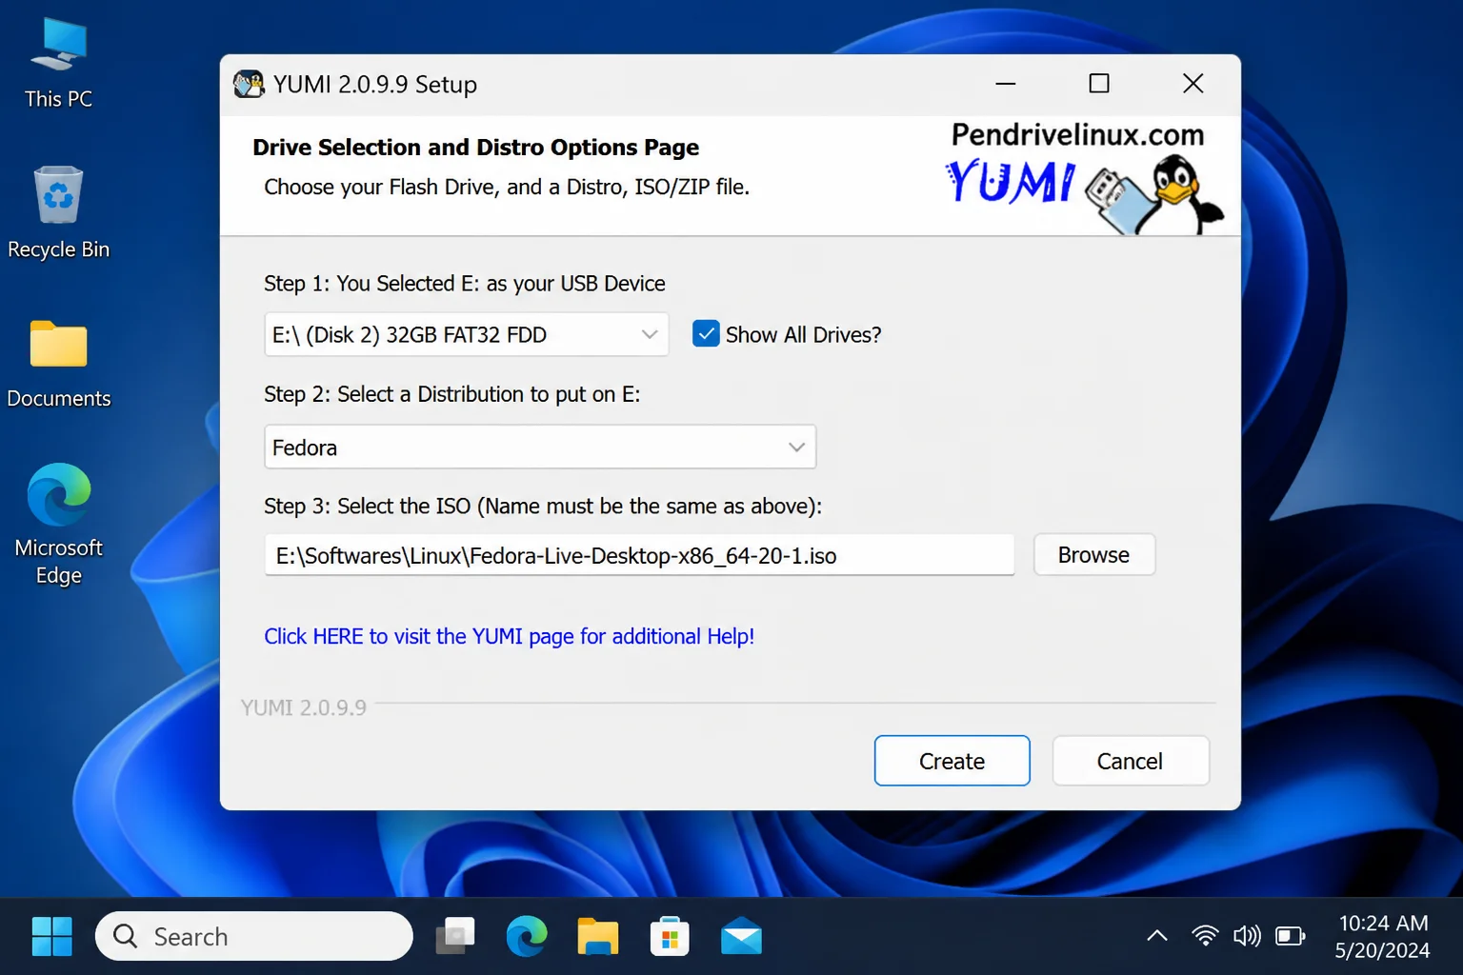This screenshot has height=975, width=1463.
Task: Click 'Drive Selection and Distro Options Page' heading
Action: click(476, 148)
